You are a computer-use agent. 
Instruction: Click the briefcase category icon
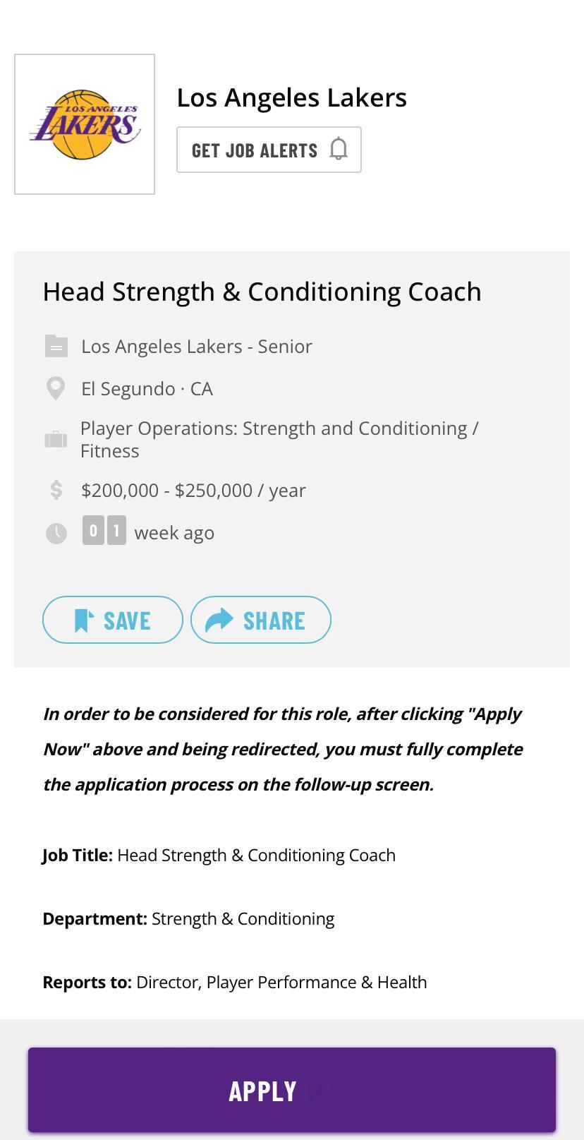click(56, 440)
